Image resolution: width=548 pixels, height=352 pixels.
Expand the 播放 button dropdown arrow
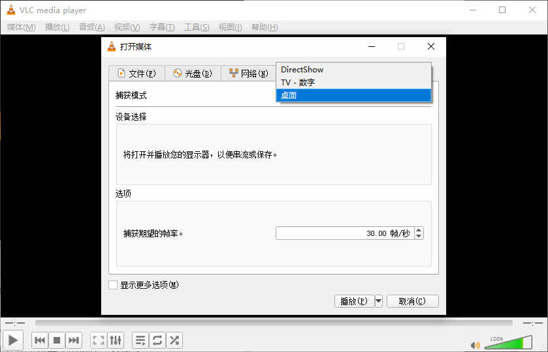(x=378, y=301)
